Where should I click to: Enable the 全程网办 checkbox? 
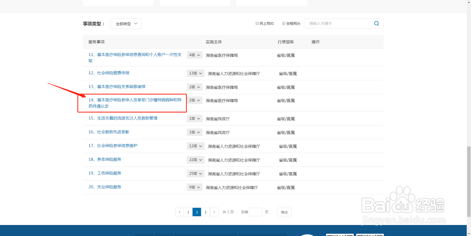click(284, 23)
